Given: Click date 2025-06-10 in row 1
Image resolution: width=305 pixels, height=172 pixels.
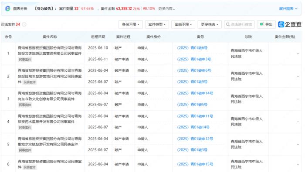Looking at the screenshot, I should click(98, 48).
